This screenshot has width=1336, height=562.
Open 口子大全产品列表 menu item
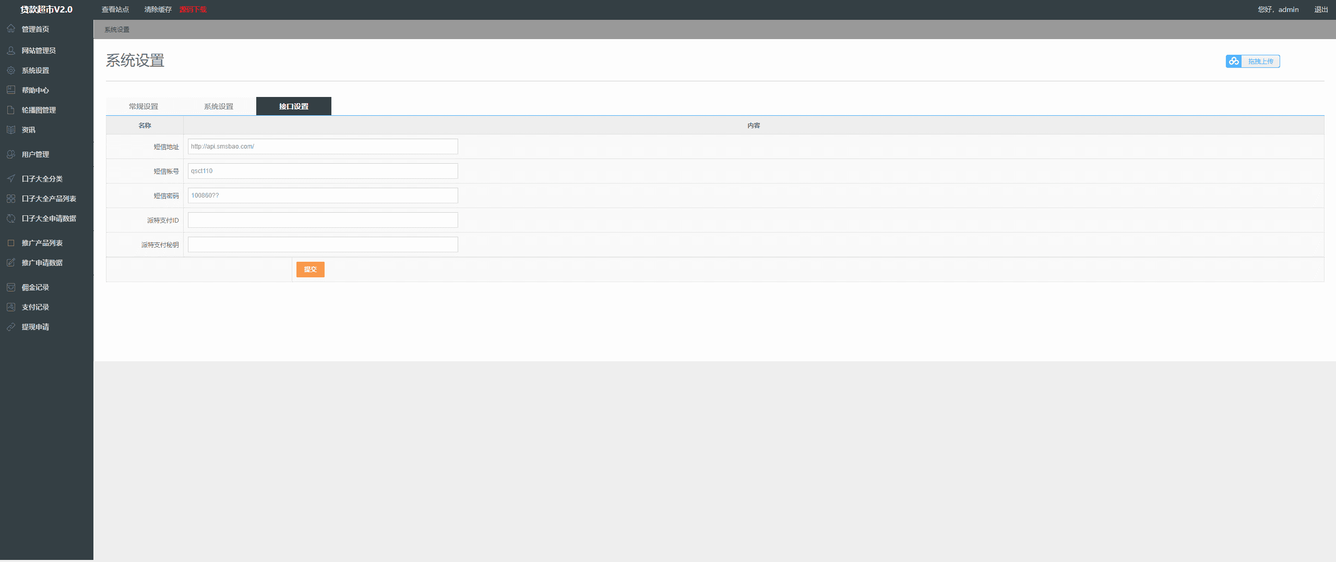point(49,199)
